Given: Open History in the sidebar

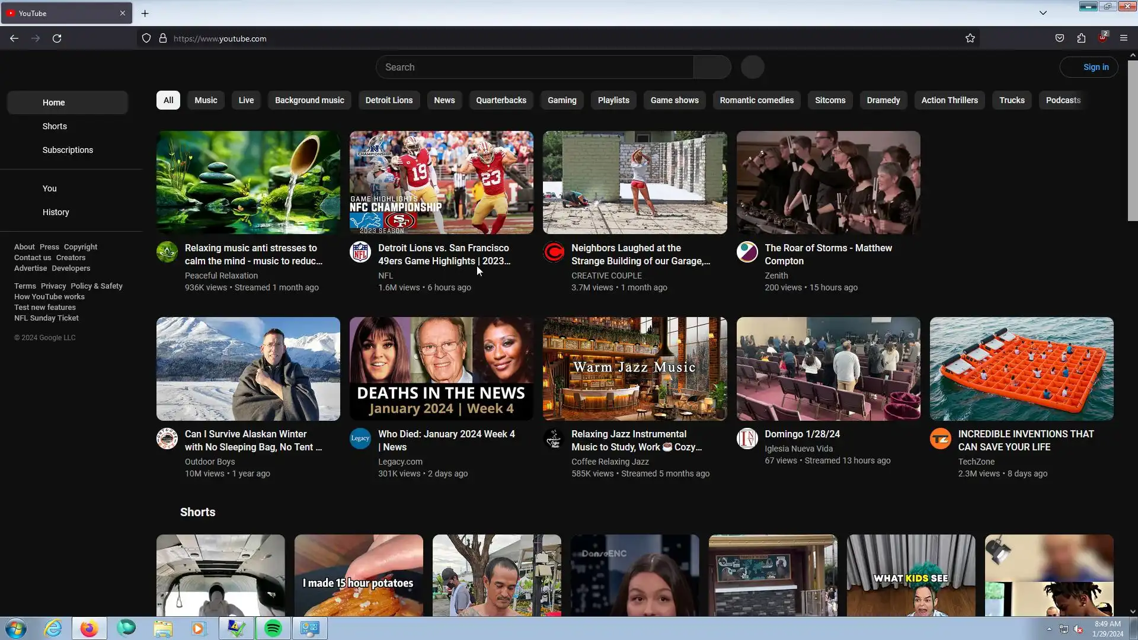Looking at the screenshot, I should 56,212.
